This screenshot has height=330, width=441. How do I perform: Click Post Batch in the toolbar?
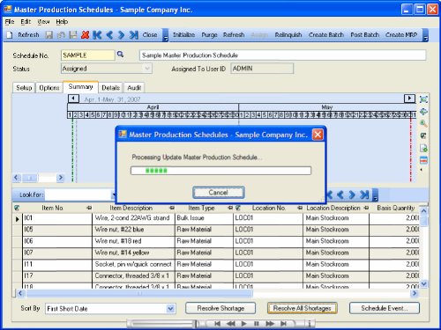click(x=364, y=35)
